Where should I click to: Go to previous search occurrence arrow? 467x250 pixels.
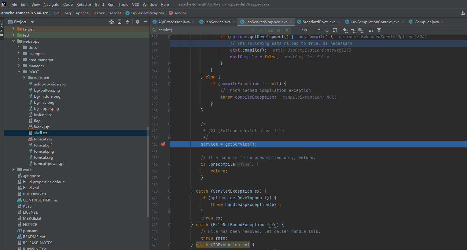click(x=319, y=30)
